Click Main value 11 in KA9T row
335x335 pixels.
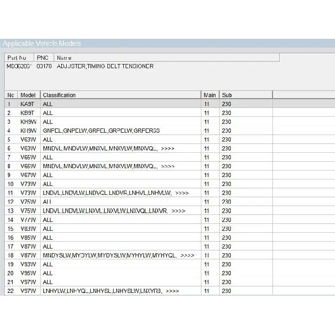point(207,104)
